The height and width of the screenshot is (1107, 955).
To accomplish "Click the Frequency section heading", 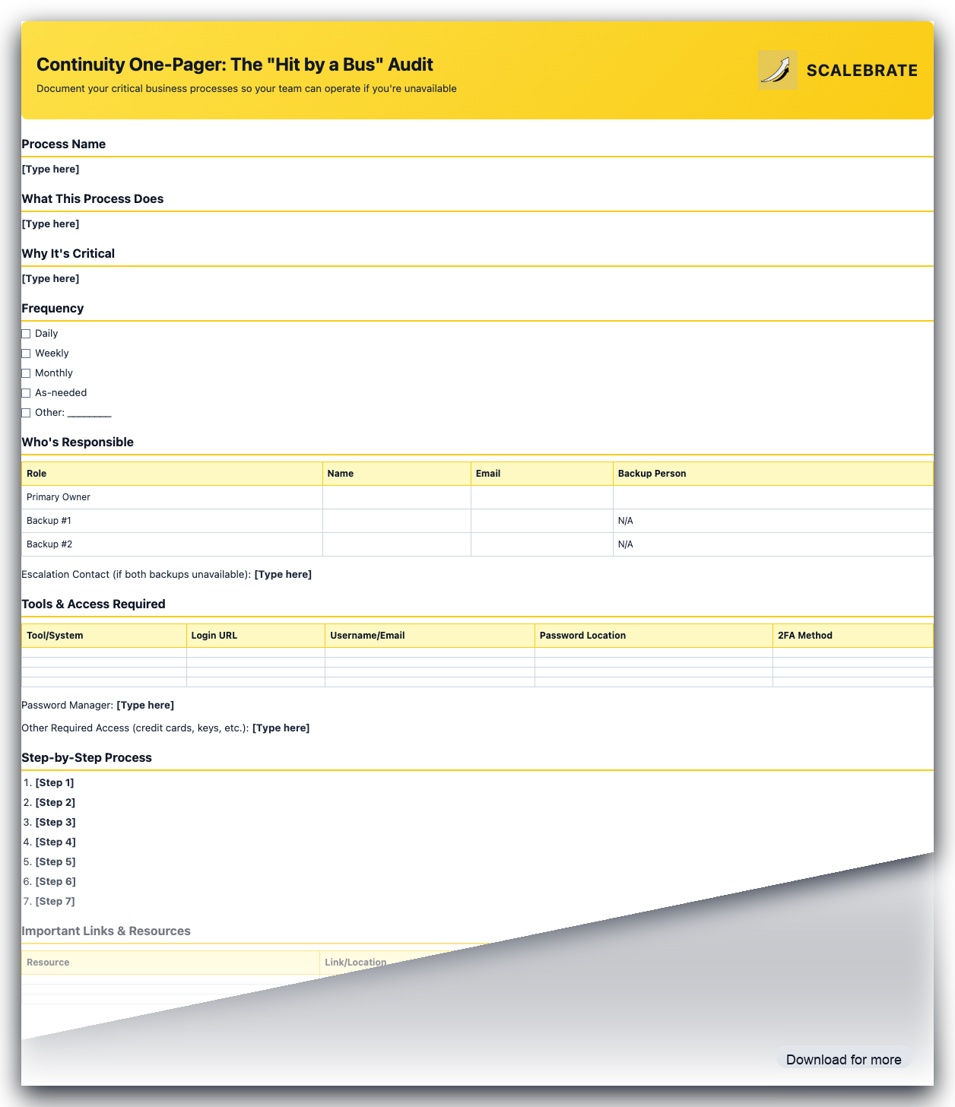I will point(52,308).
